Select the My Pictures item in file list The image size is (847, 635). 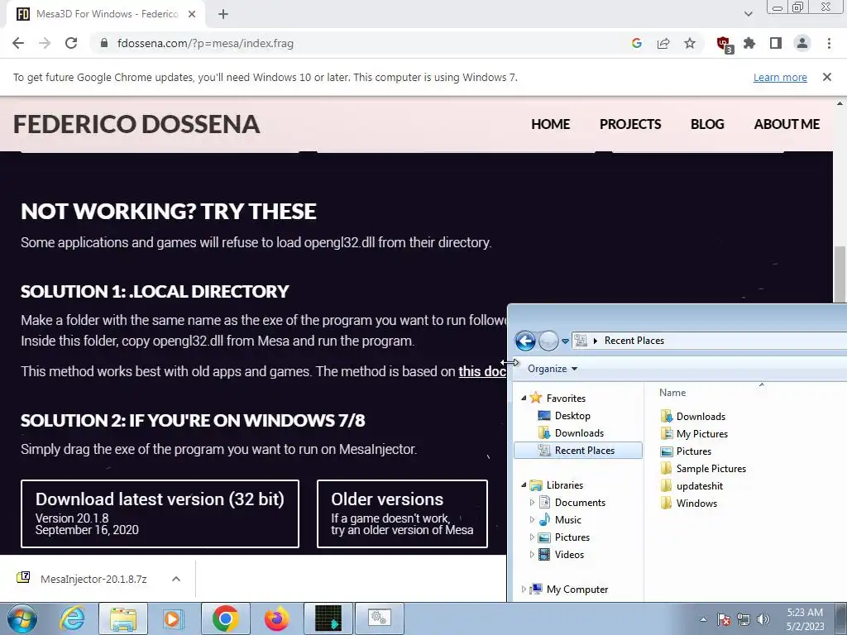pos(694,433)
